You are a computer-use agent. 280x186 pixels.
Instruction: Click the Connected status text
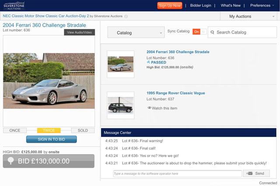click(x=268, y=183)
